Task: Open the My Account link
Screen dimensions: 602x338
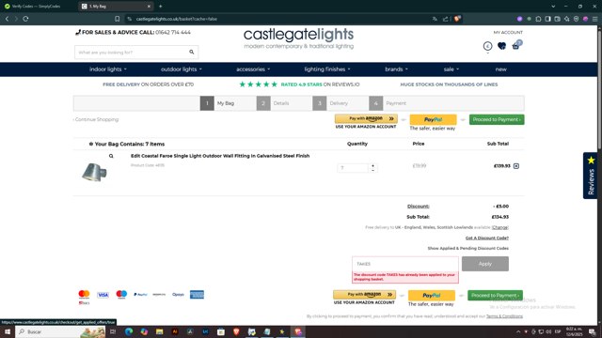Action: pos(508,33)
